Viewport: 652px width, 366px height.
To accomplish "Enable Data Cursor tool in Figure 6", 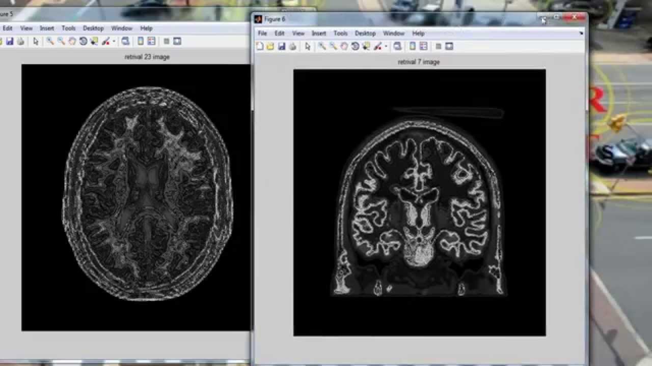I will click(366, 46).
